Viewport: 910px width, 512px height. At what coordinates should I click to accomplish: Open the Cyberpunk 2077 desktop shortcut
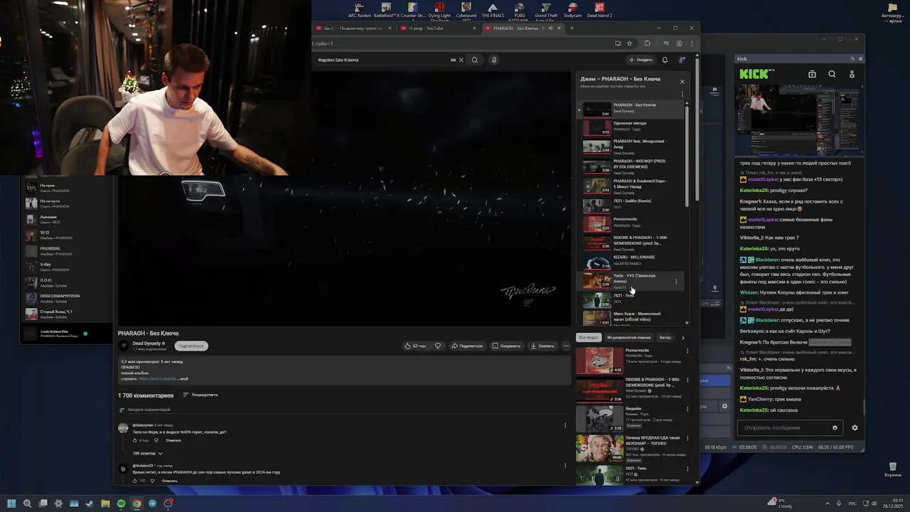pos(466,10)
